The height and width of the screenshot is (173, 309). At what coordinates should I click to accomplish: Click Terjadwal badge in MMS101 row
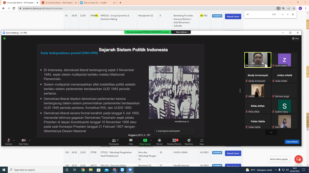(217, 16)
